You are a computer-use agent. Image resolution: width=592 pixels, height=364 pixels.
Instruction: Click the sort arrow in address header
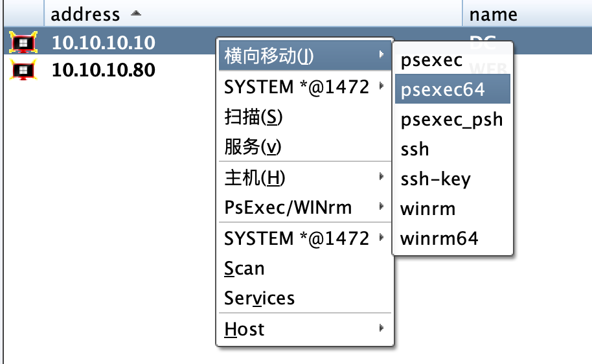point(134,14)
